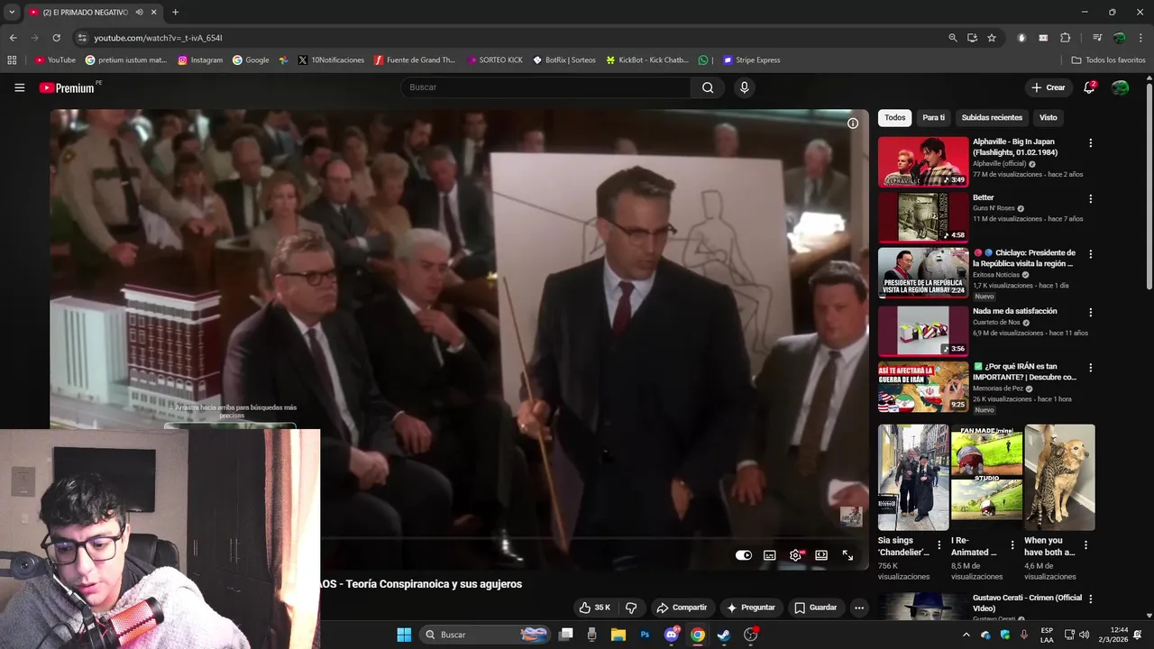Open the YouTube bookmark in the bookmarks bar

(55, 60)
